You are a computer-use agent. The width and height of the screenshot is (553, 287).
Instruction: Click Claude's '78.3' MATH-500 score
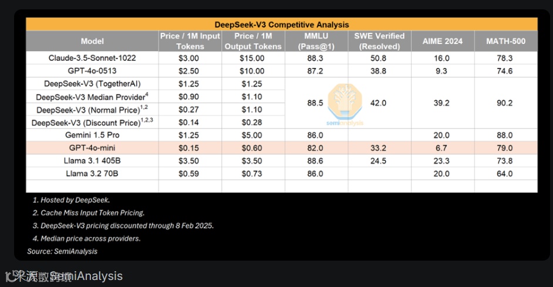(x=505, y=58)
